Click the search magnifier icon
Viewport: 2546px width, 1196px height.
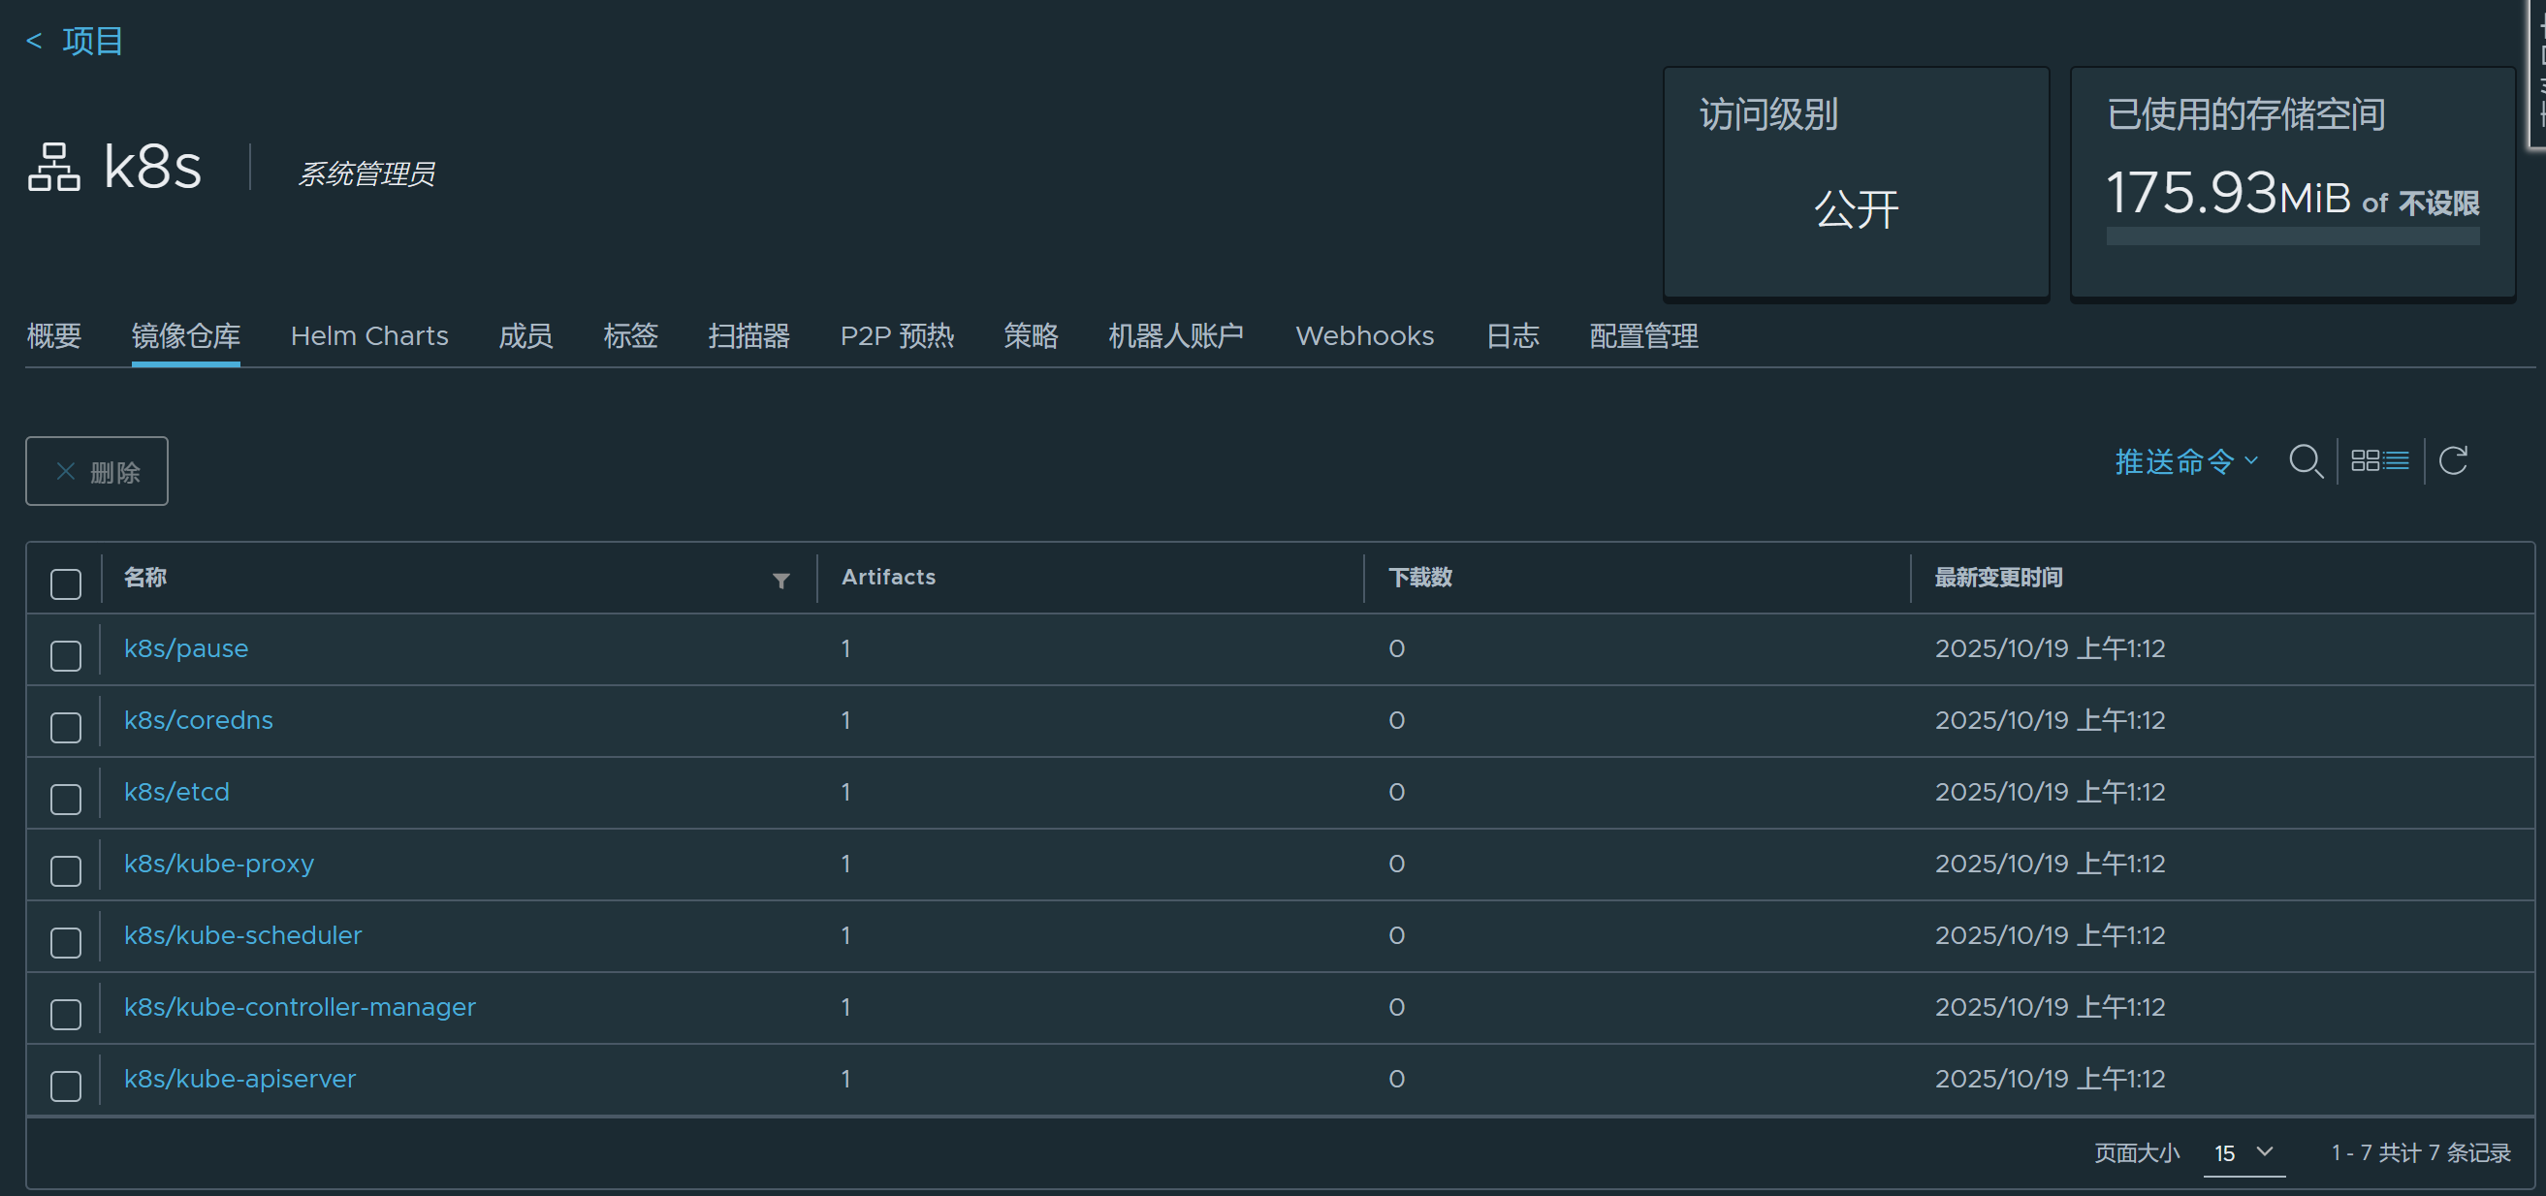2305,461
